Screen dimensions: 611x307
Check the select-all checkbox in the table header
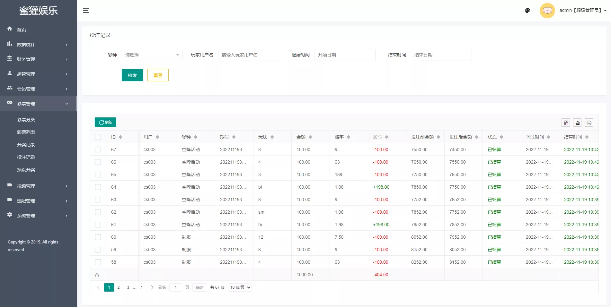[98, 137]
